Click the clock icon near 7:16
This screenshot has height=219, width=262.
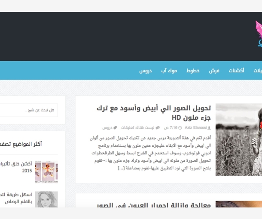click(180, 128)
